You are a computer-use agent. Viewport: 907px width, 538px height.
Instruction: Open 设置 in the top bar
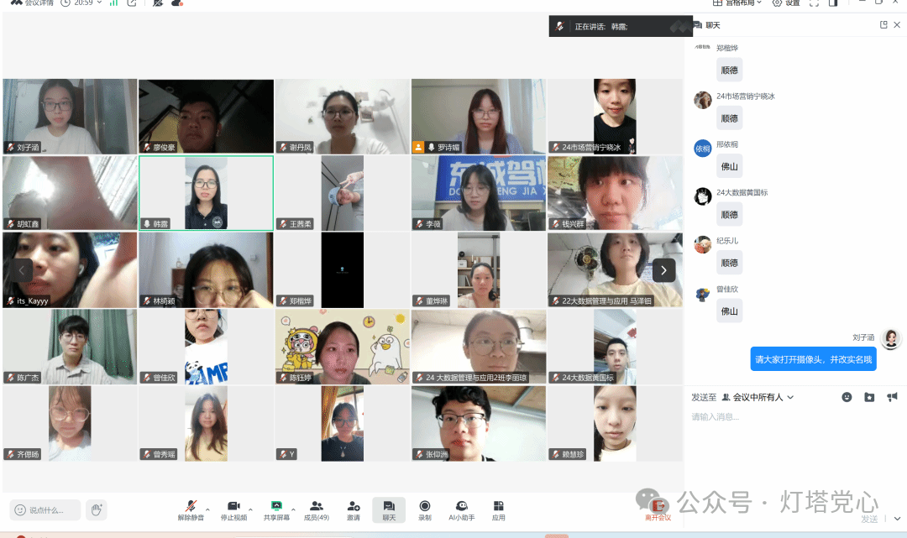tap(786, 3)
